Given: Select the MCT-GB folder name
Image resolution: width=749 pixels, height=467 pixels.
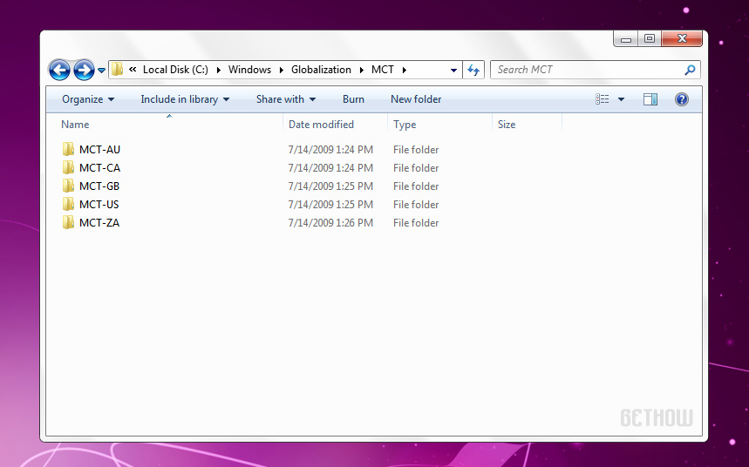Looking at the screenshot, I should [x=99, y=186].
